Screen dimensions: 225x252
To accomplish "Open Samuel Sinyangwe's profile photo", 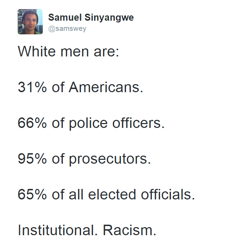I will [x=30, y=22].
